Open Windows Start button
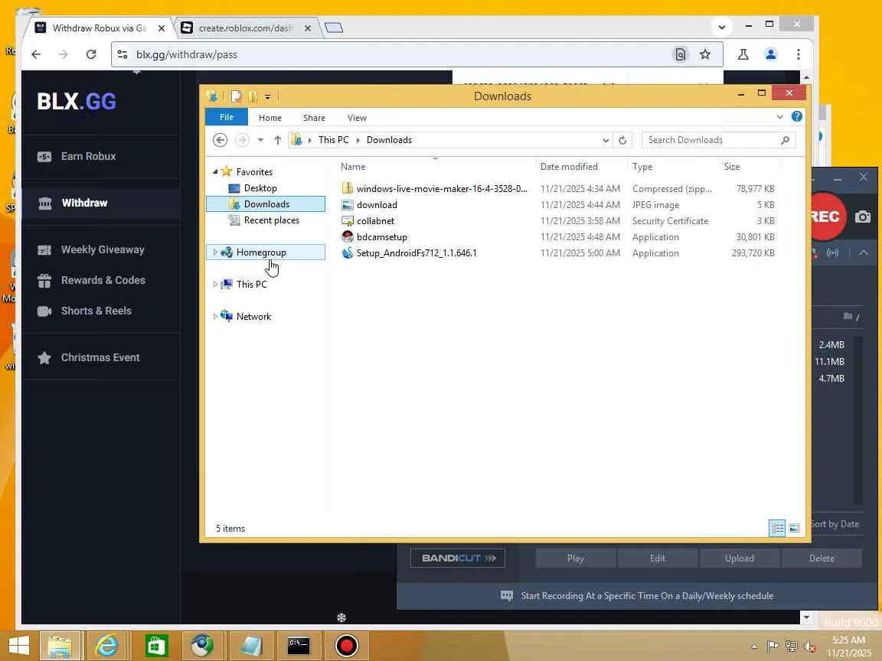This screenshot has width=882, height=661. click(x=18, y=645)
